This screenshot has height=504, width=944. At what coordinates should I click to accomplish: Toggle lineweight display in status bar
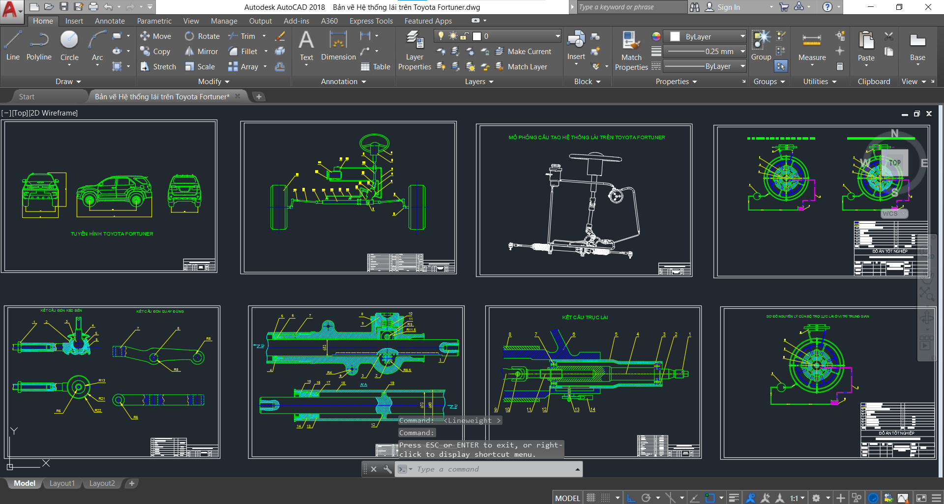pyautogui.click(x=734, y=498)
